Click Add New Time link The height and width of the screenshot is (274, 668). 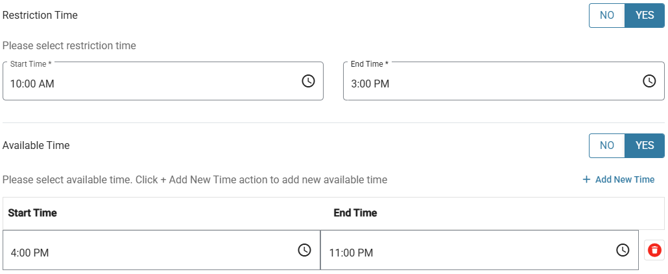coord(618,179)
